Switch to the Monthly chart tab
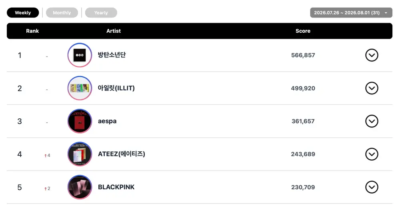Viewport: 400px width, 206px height. coord(62,13)
